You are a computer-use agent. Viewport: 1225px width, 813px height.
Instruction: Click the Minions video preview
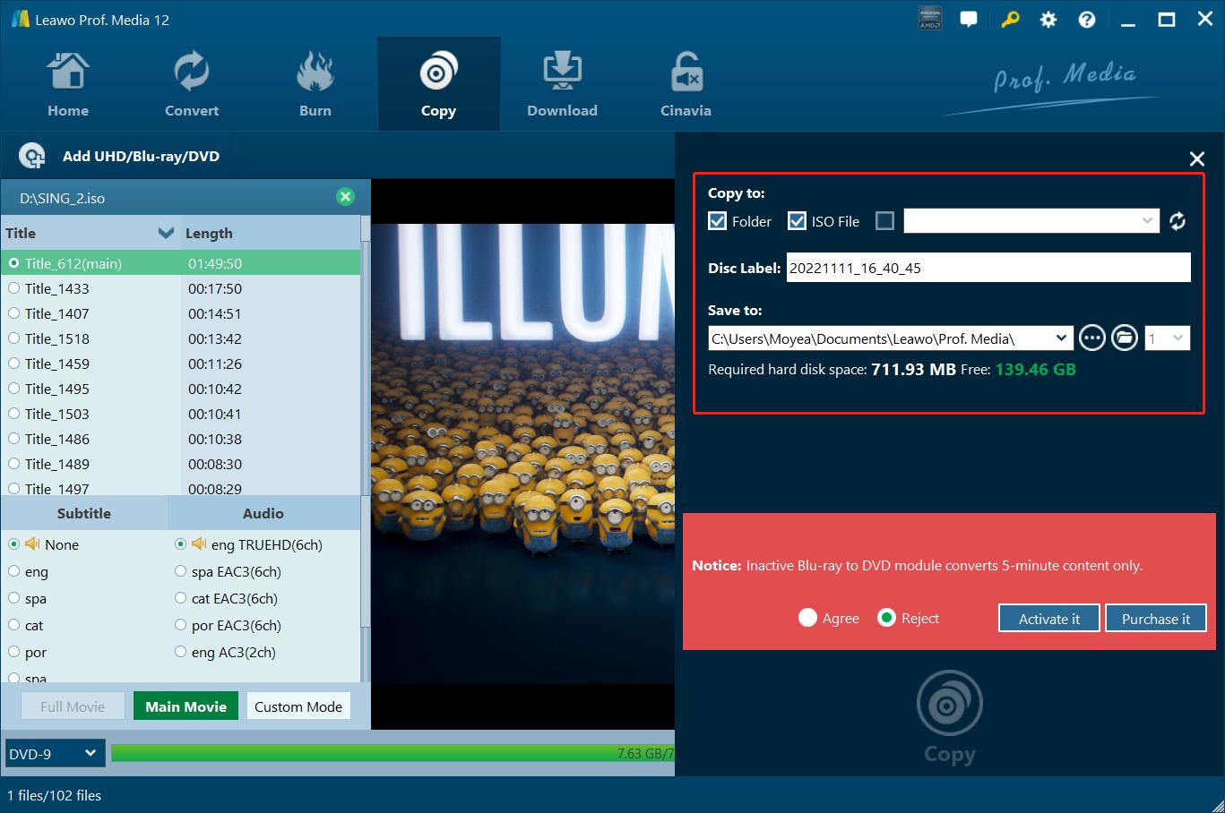(x=522, y=454)
